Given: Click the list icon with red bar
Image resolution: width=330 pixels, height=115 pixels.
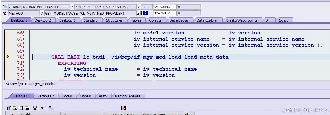Looking at the screenshot, I should tap(27, 108).
